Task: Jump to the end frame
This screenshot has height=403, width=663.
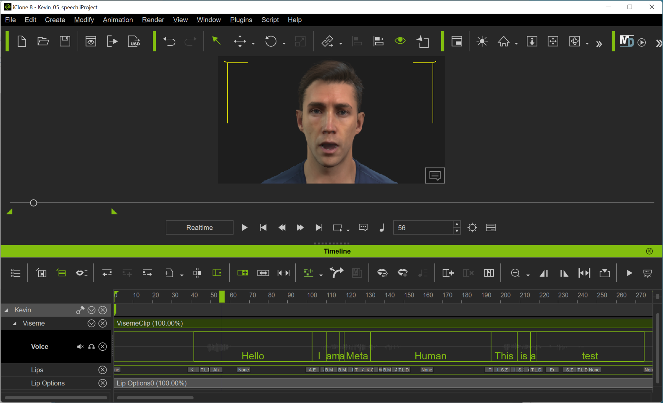Action: click(319, 228)
